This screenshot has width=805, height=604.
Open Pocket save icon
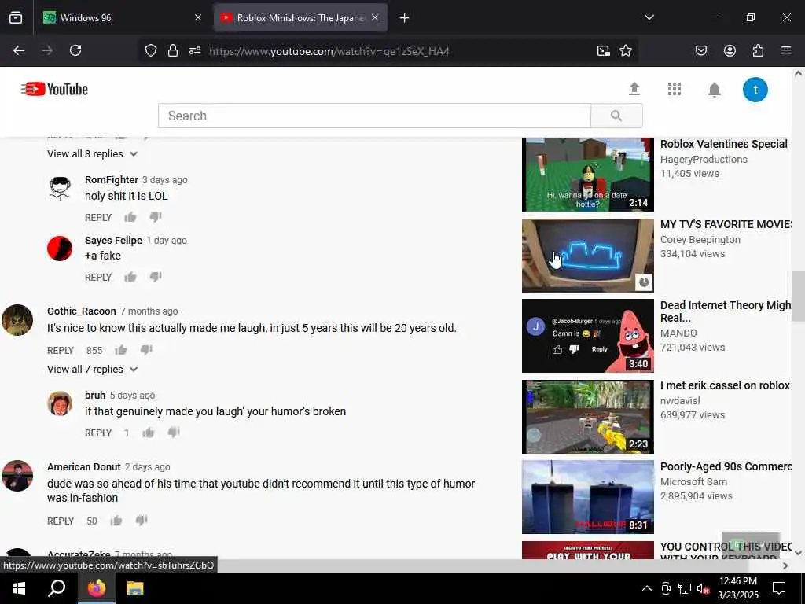(x=700, y=50)
